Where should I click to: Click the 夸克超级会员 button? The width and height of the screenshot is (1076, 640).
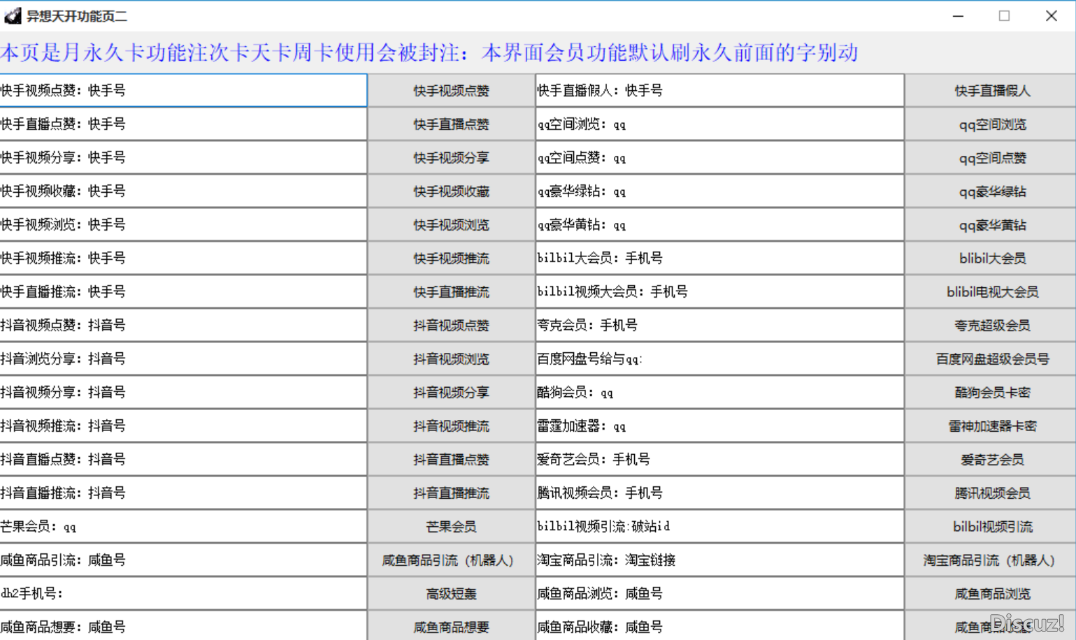(991, 326)
